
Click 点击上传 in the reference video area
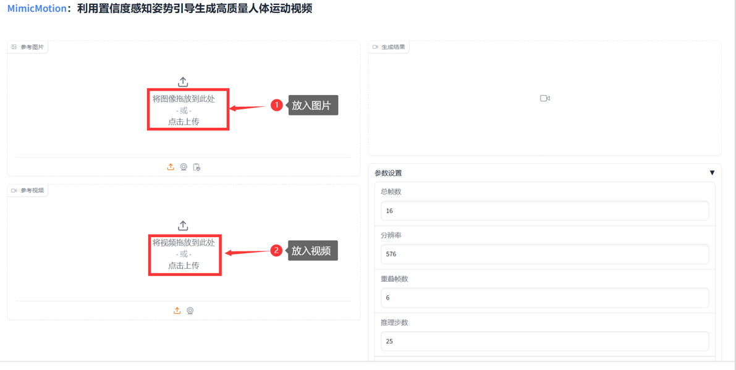(184, 266)
